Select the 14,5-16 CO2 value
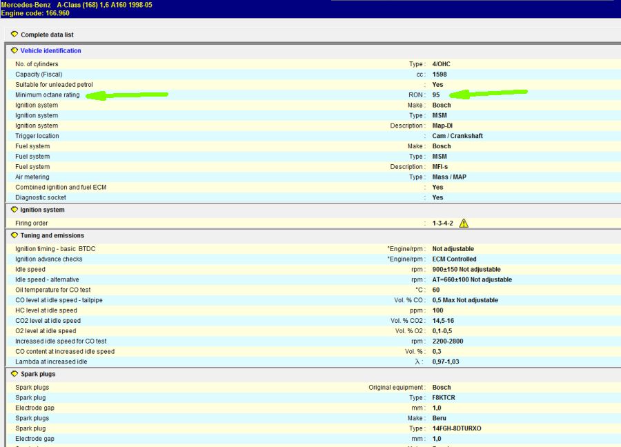This screenshot has height=447, width=621. click(x=443, y=321)
